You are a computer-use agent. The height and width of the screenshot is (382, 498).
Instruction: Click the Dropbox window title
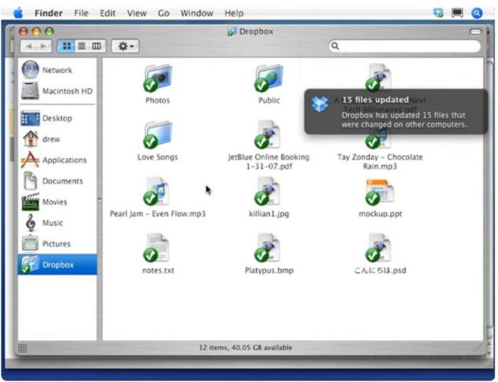point(256,31)
